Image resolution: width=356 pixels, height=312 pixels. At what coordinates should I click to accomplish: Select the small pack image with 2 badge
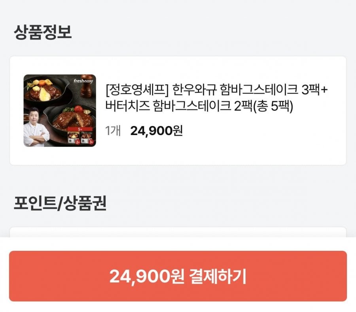point(74,138)
